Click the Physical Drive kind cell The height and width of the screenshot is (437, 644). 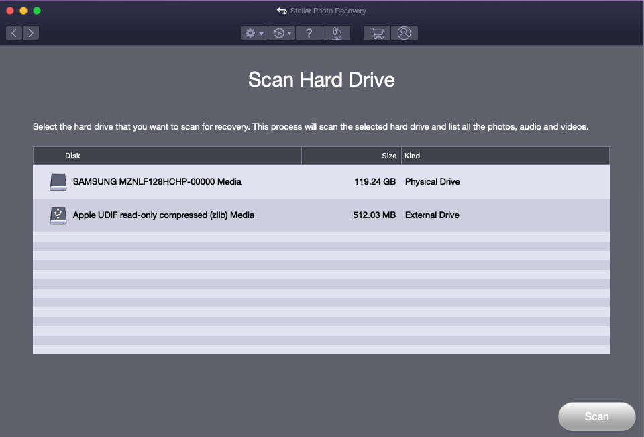tap(433, 182)
